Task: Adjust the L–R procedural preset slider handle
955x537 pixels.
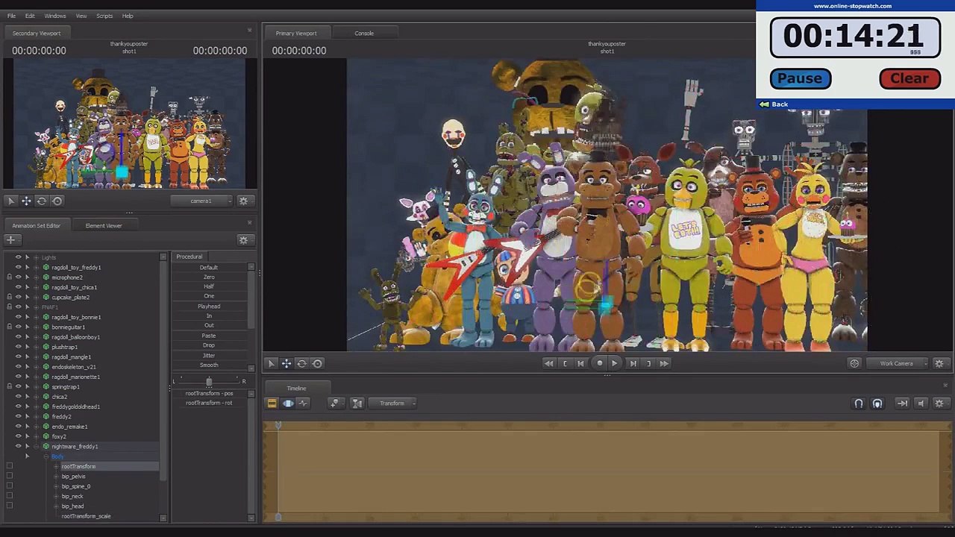Action: click(209, 381)
